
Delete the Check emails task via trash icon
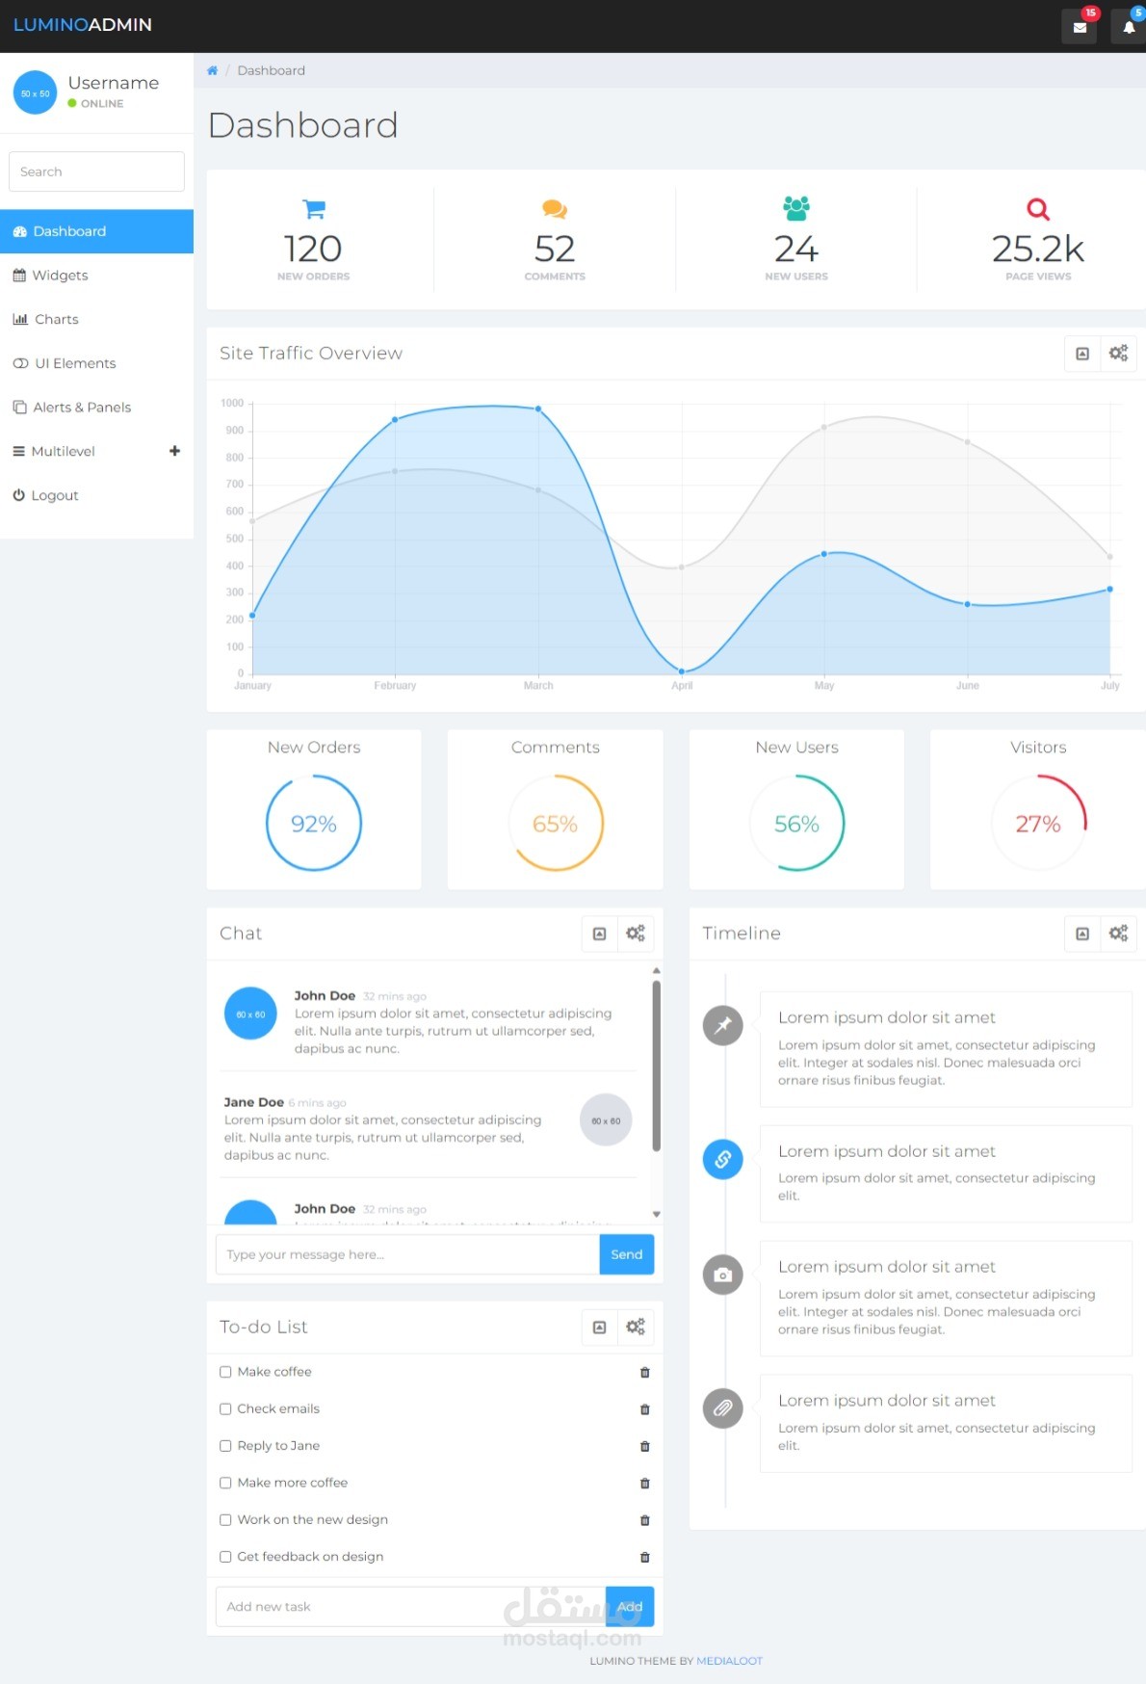(x=645, y=1409)
